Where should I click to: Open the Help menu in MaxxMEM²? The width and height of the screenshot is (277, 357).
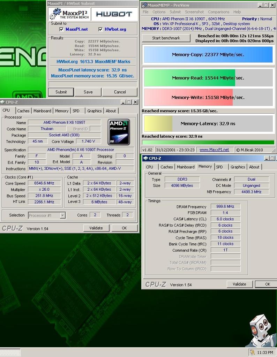coord(237,12)
